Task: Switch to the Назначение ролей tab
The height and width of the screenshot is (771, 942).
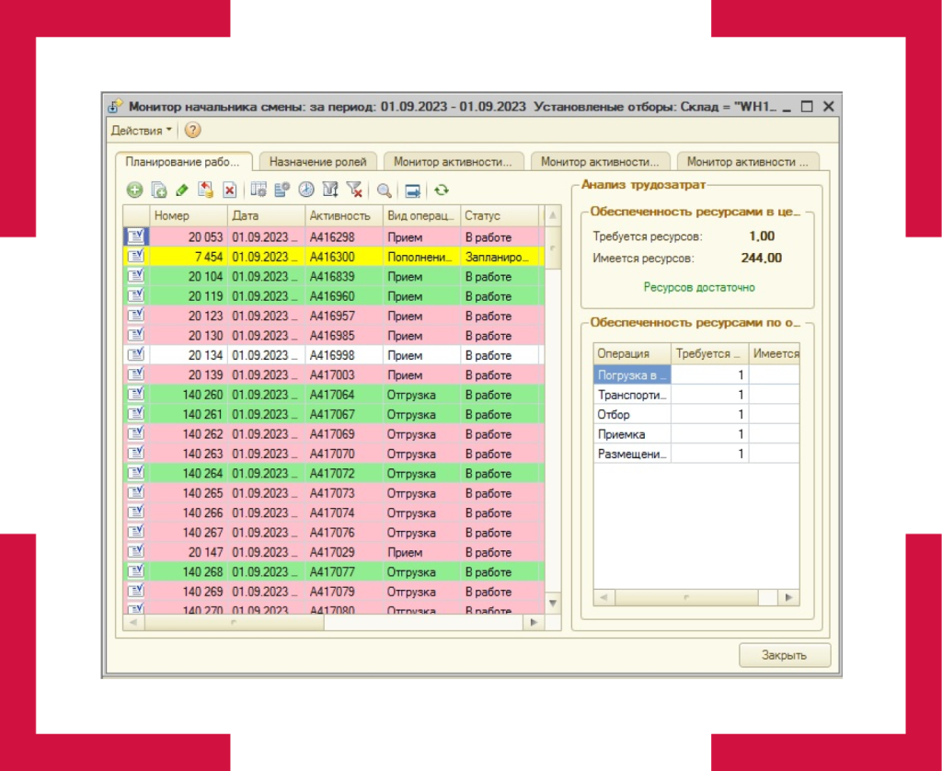Action: 319,162
